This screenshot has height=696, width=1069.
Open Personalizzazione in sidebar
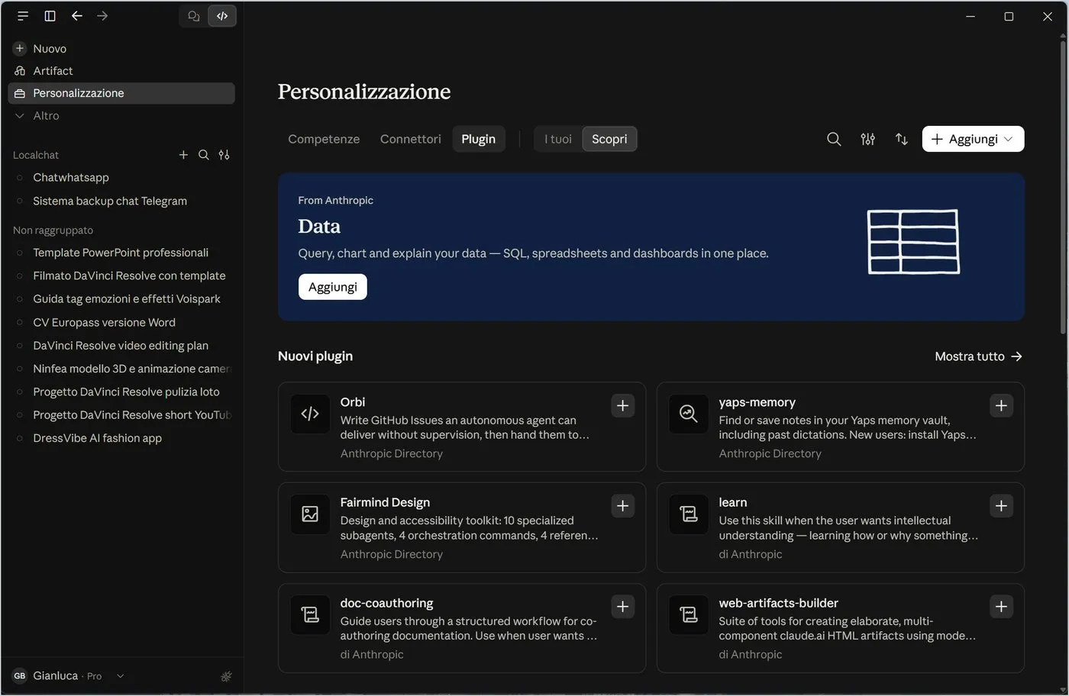pos(121,93)
